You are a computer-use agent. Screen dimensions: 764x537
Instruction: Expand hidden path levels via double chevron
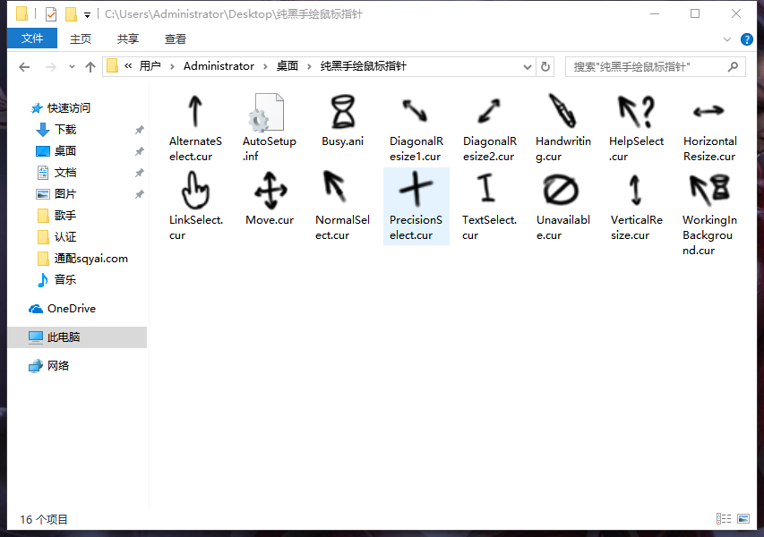click(x=128, y=65)
